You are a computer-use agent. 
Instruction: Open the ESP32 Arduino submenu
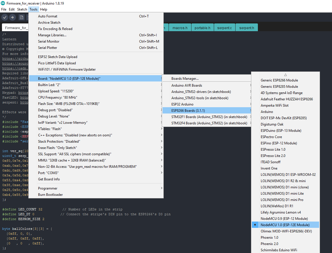pyautogui.click(x=207, y=104)
